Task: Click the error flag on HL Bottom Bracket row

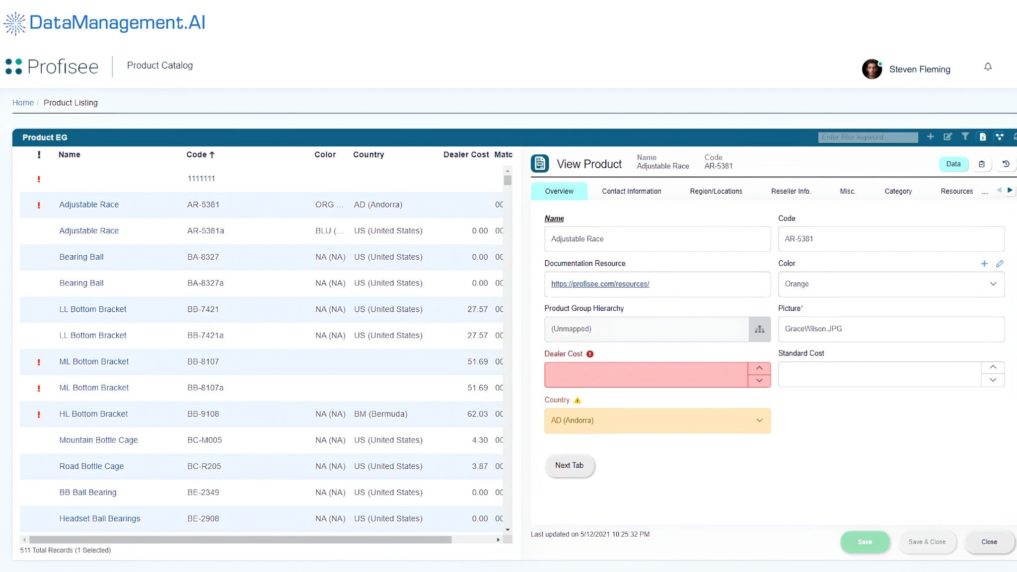Action: coord(39,414)
